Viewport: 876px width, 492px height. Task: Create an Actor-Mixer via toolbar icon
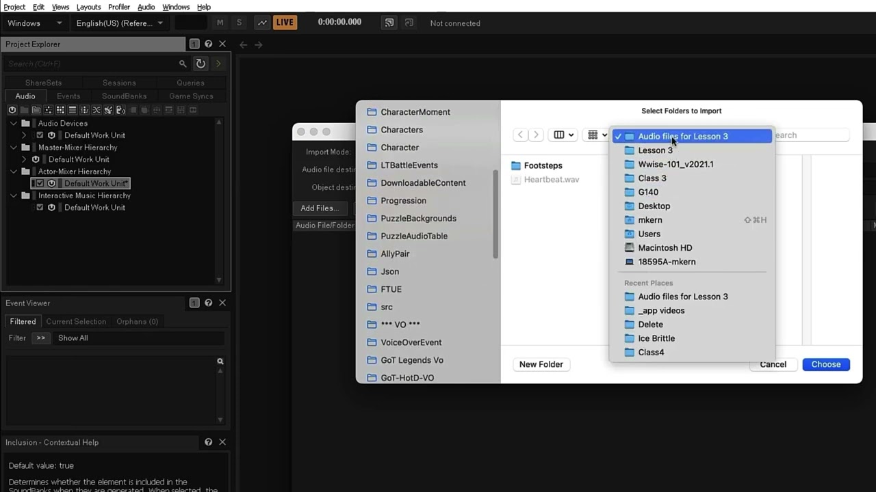tap(48, 110)
